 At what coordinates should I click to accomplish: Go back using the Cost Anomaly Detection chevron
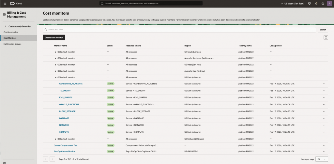(x=5, y=26)
